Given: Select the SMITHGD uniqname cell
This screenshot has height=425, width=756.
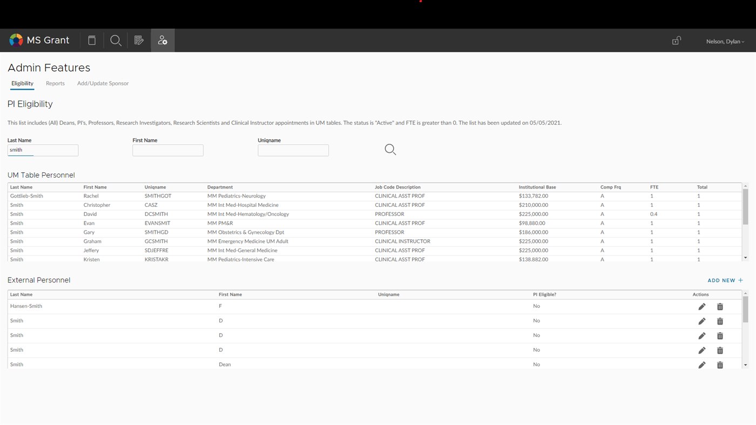Looking at the screenshot, I should (156, 232).
